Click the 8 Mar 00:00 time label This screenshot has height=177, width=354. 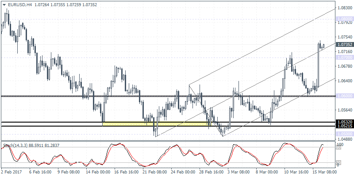(268, 172)
